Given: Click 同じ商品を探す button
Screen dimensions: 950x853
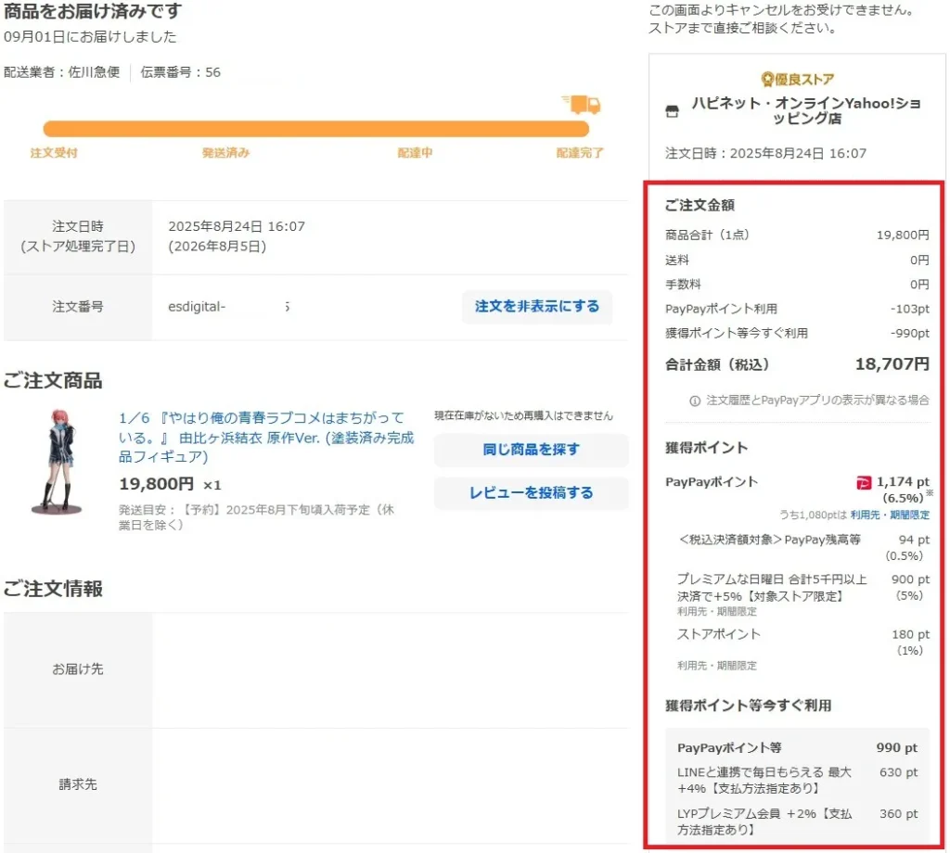Looking at the screenshot, I should coord(531,450).
